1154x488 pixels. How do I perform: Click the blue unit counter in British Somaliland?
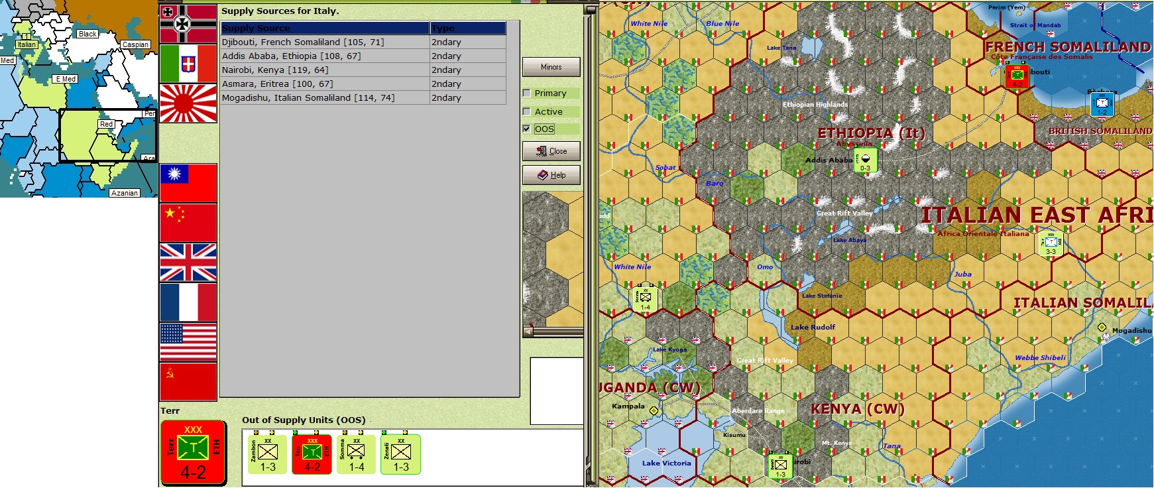[1102, 104]
